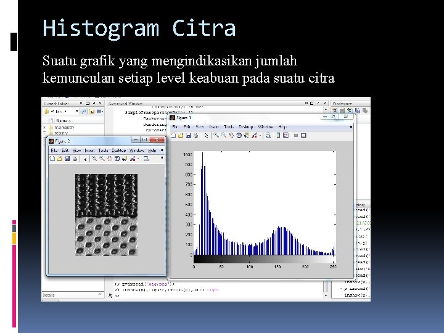Image resolution: width=444 pixels, height=333 pixels.
Task: Expand the Details panel chevron
Action: [x=100, y=295]
